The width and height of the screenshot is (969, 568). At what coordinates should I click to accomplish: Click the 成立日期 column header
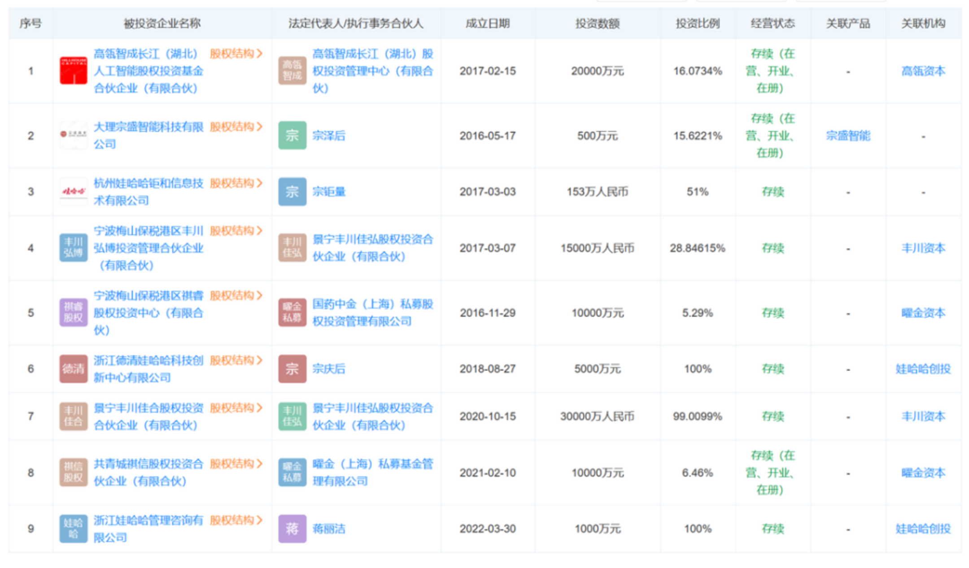pos(488,24)
